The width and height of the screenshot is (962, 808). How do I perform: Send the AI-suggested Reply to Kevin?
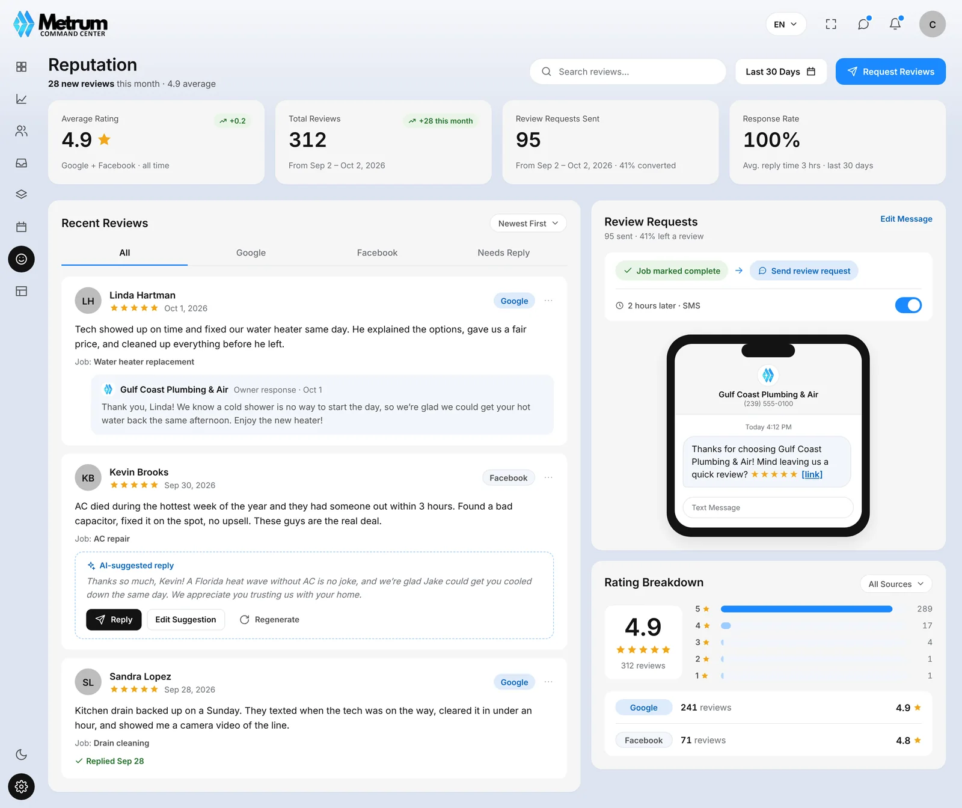114,619
